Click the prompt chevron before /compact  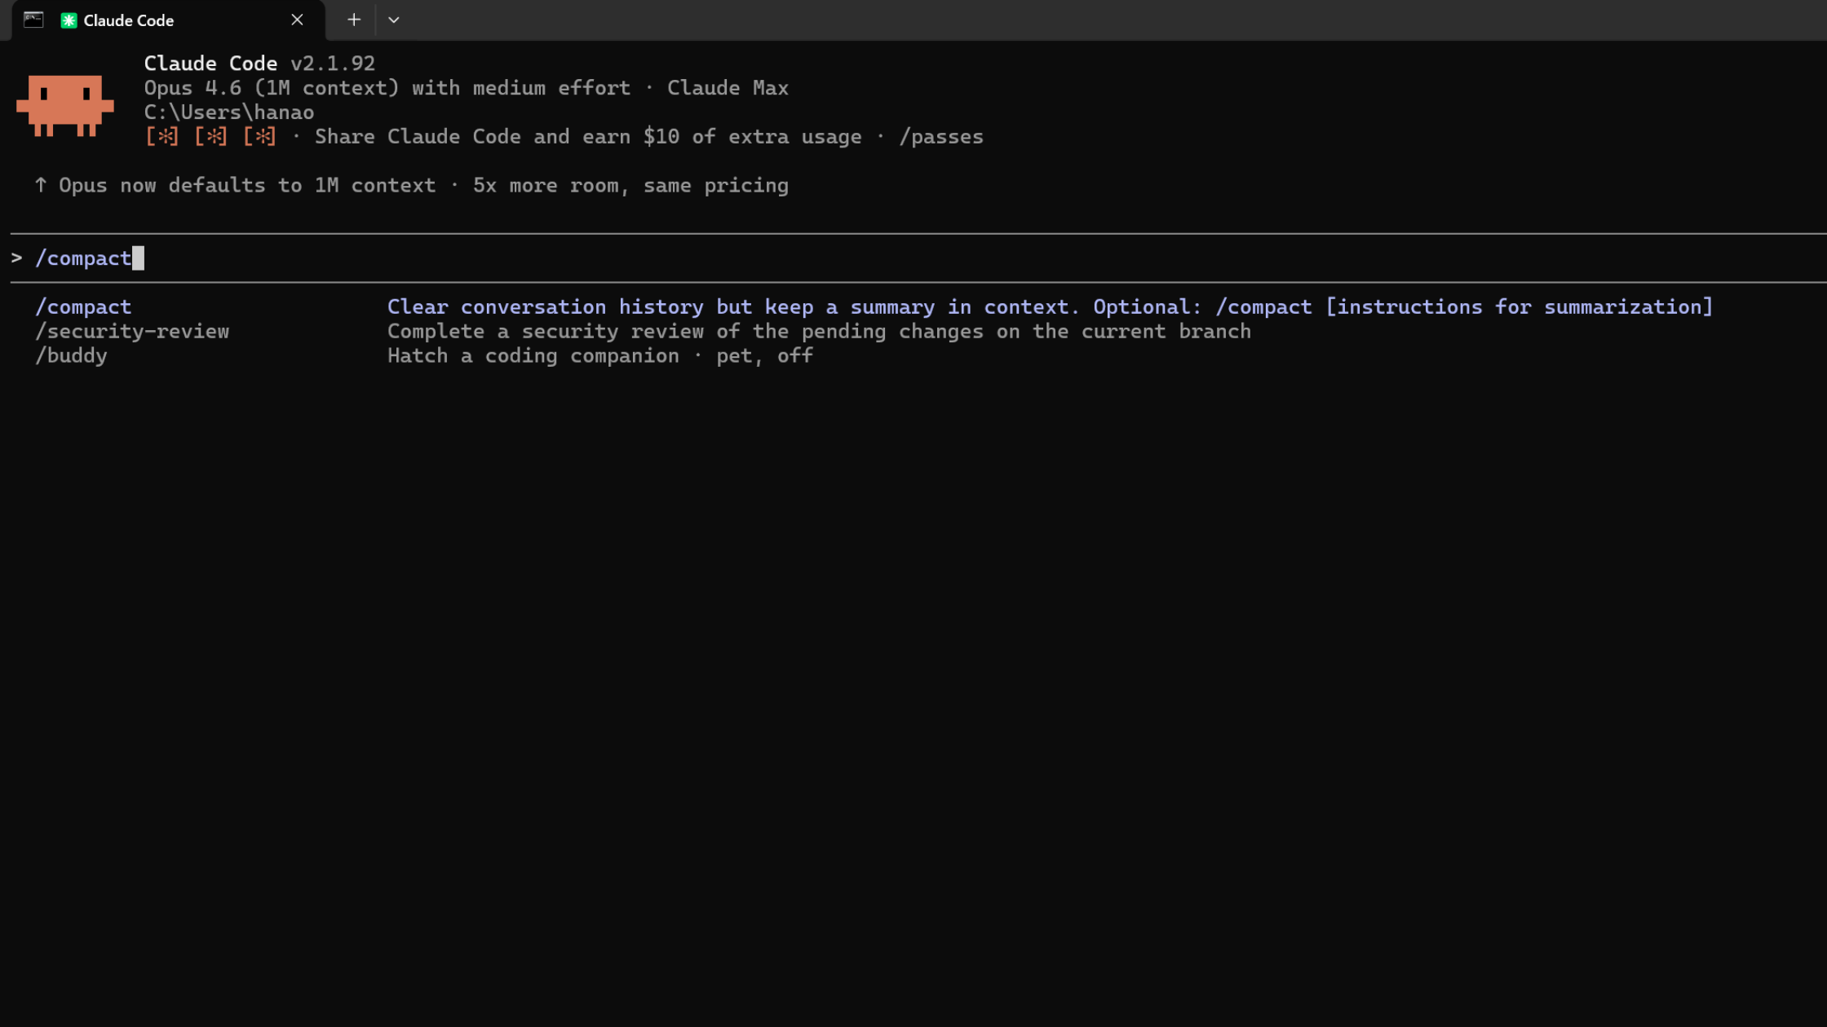(x=16, y=258)
